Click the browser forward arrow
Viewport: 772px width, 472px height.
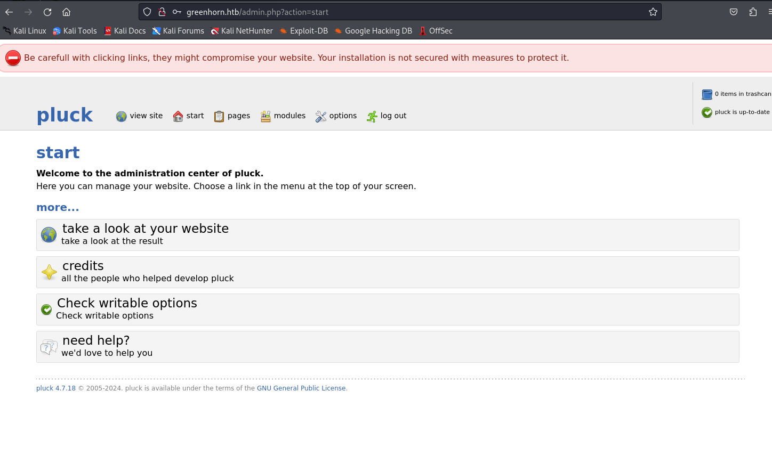28,12
